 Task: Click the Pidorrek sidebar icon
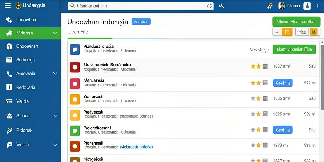9,130
